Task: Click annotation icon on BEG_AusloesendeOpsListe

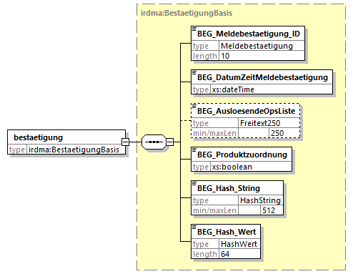Action: 194,107
